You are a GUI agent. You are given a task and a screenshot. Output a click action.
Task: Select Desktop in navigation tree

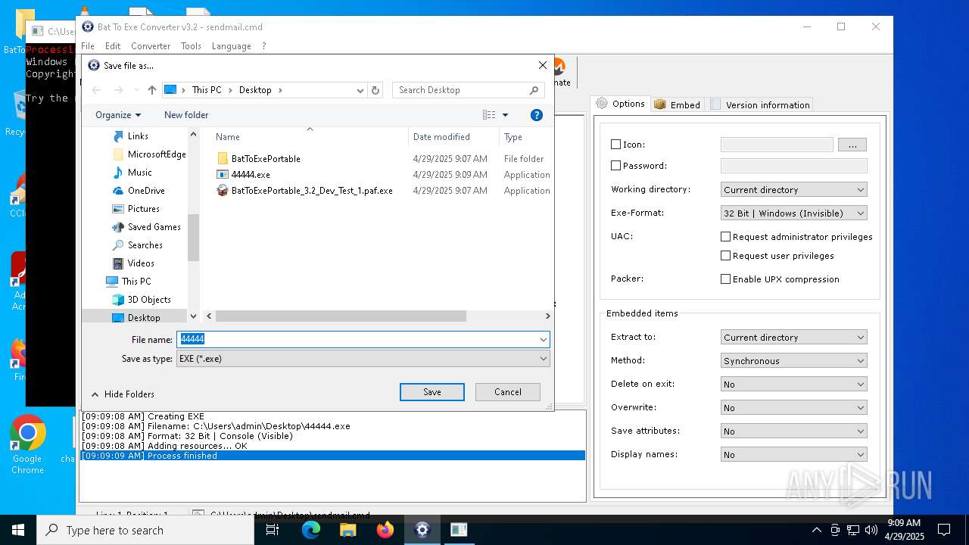click(x=144, y=318)
